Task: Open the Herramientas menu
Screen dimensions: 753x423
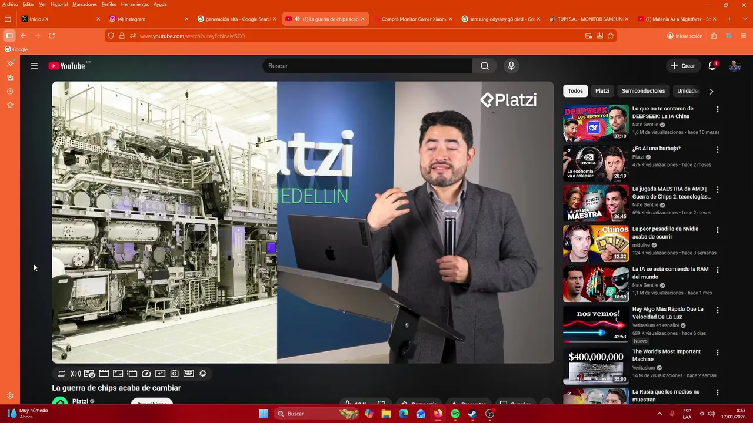Action: (135, 4)
